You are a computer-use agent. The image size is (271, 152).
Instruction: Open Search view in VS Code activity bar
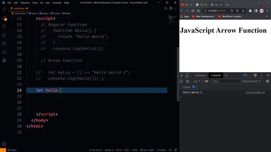[x=4, y=9]
